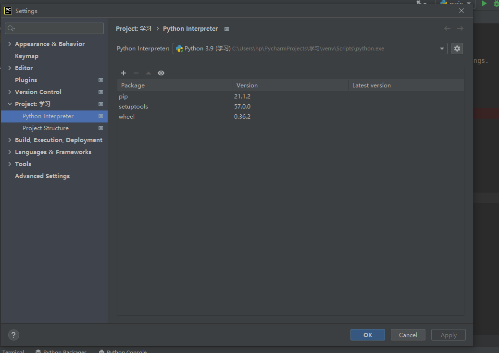Click the breadcrumb project-level settings icon
This screenshot has width=499, height=353.
pyautogui.click(x=227, y=29)
